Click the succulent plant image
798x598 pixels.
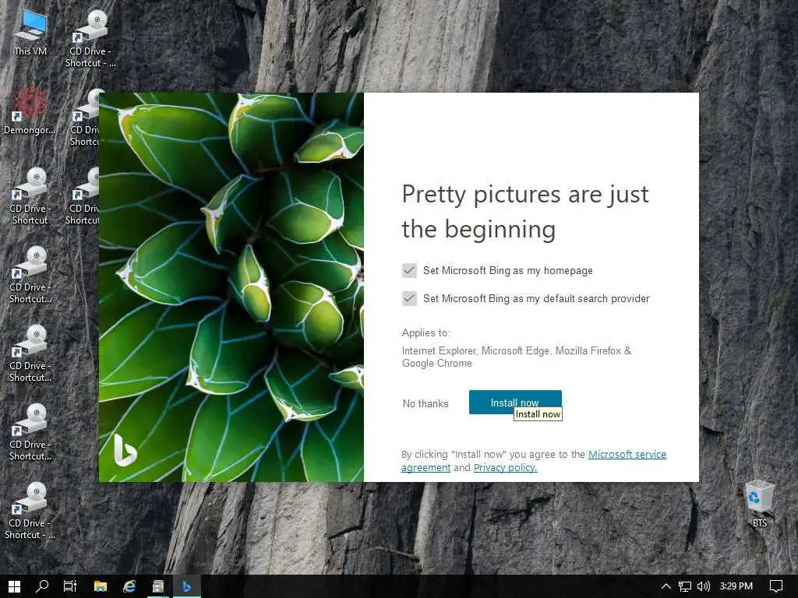(x=231, y=287)
